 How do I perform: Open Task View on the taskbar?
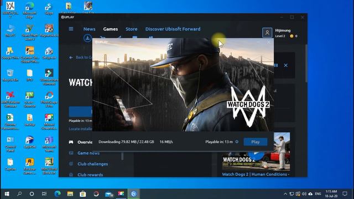coord(44,194)
